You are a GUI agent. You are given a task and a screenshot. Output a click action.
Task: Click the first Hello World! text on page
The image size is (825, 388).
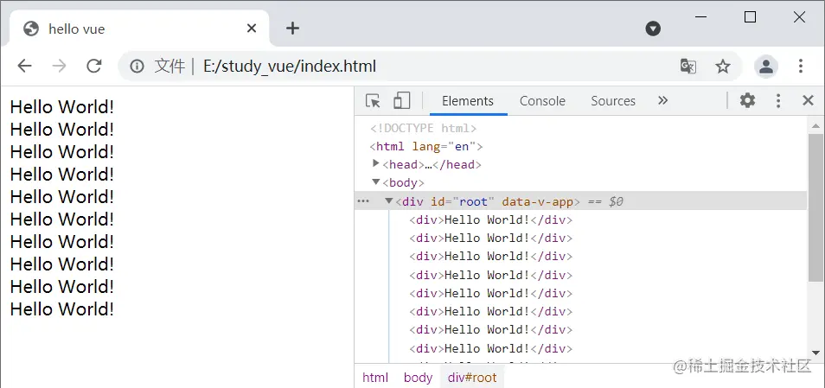point(62,107)
